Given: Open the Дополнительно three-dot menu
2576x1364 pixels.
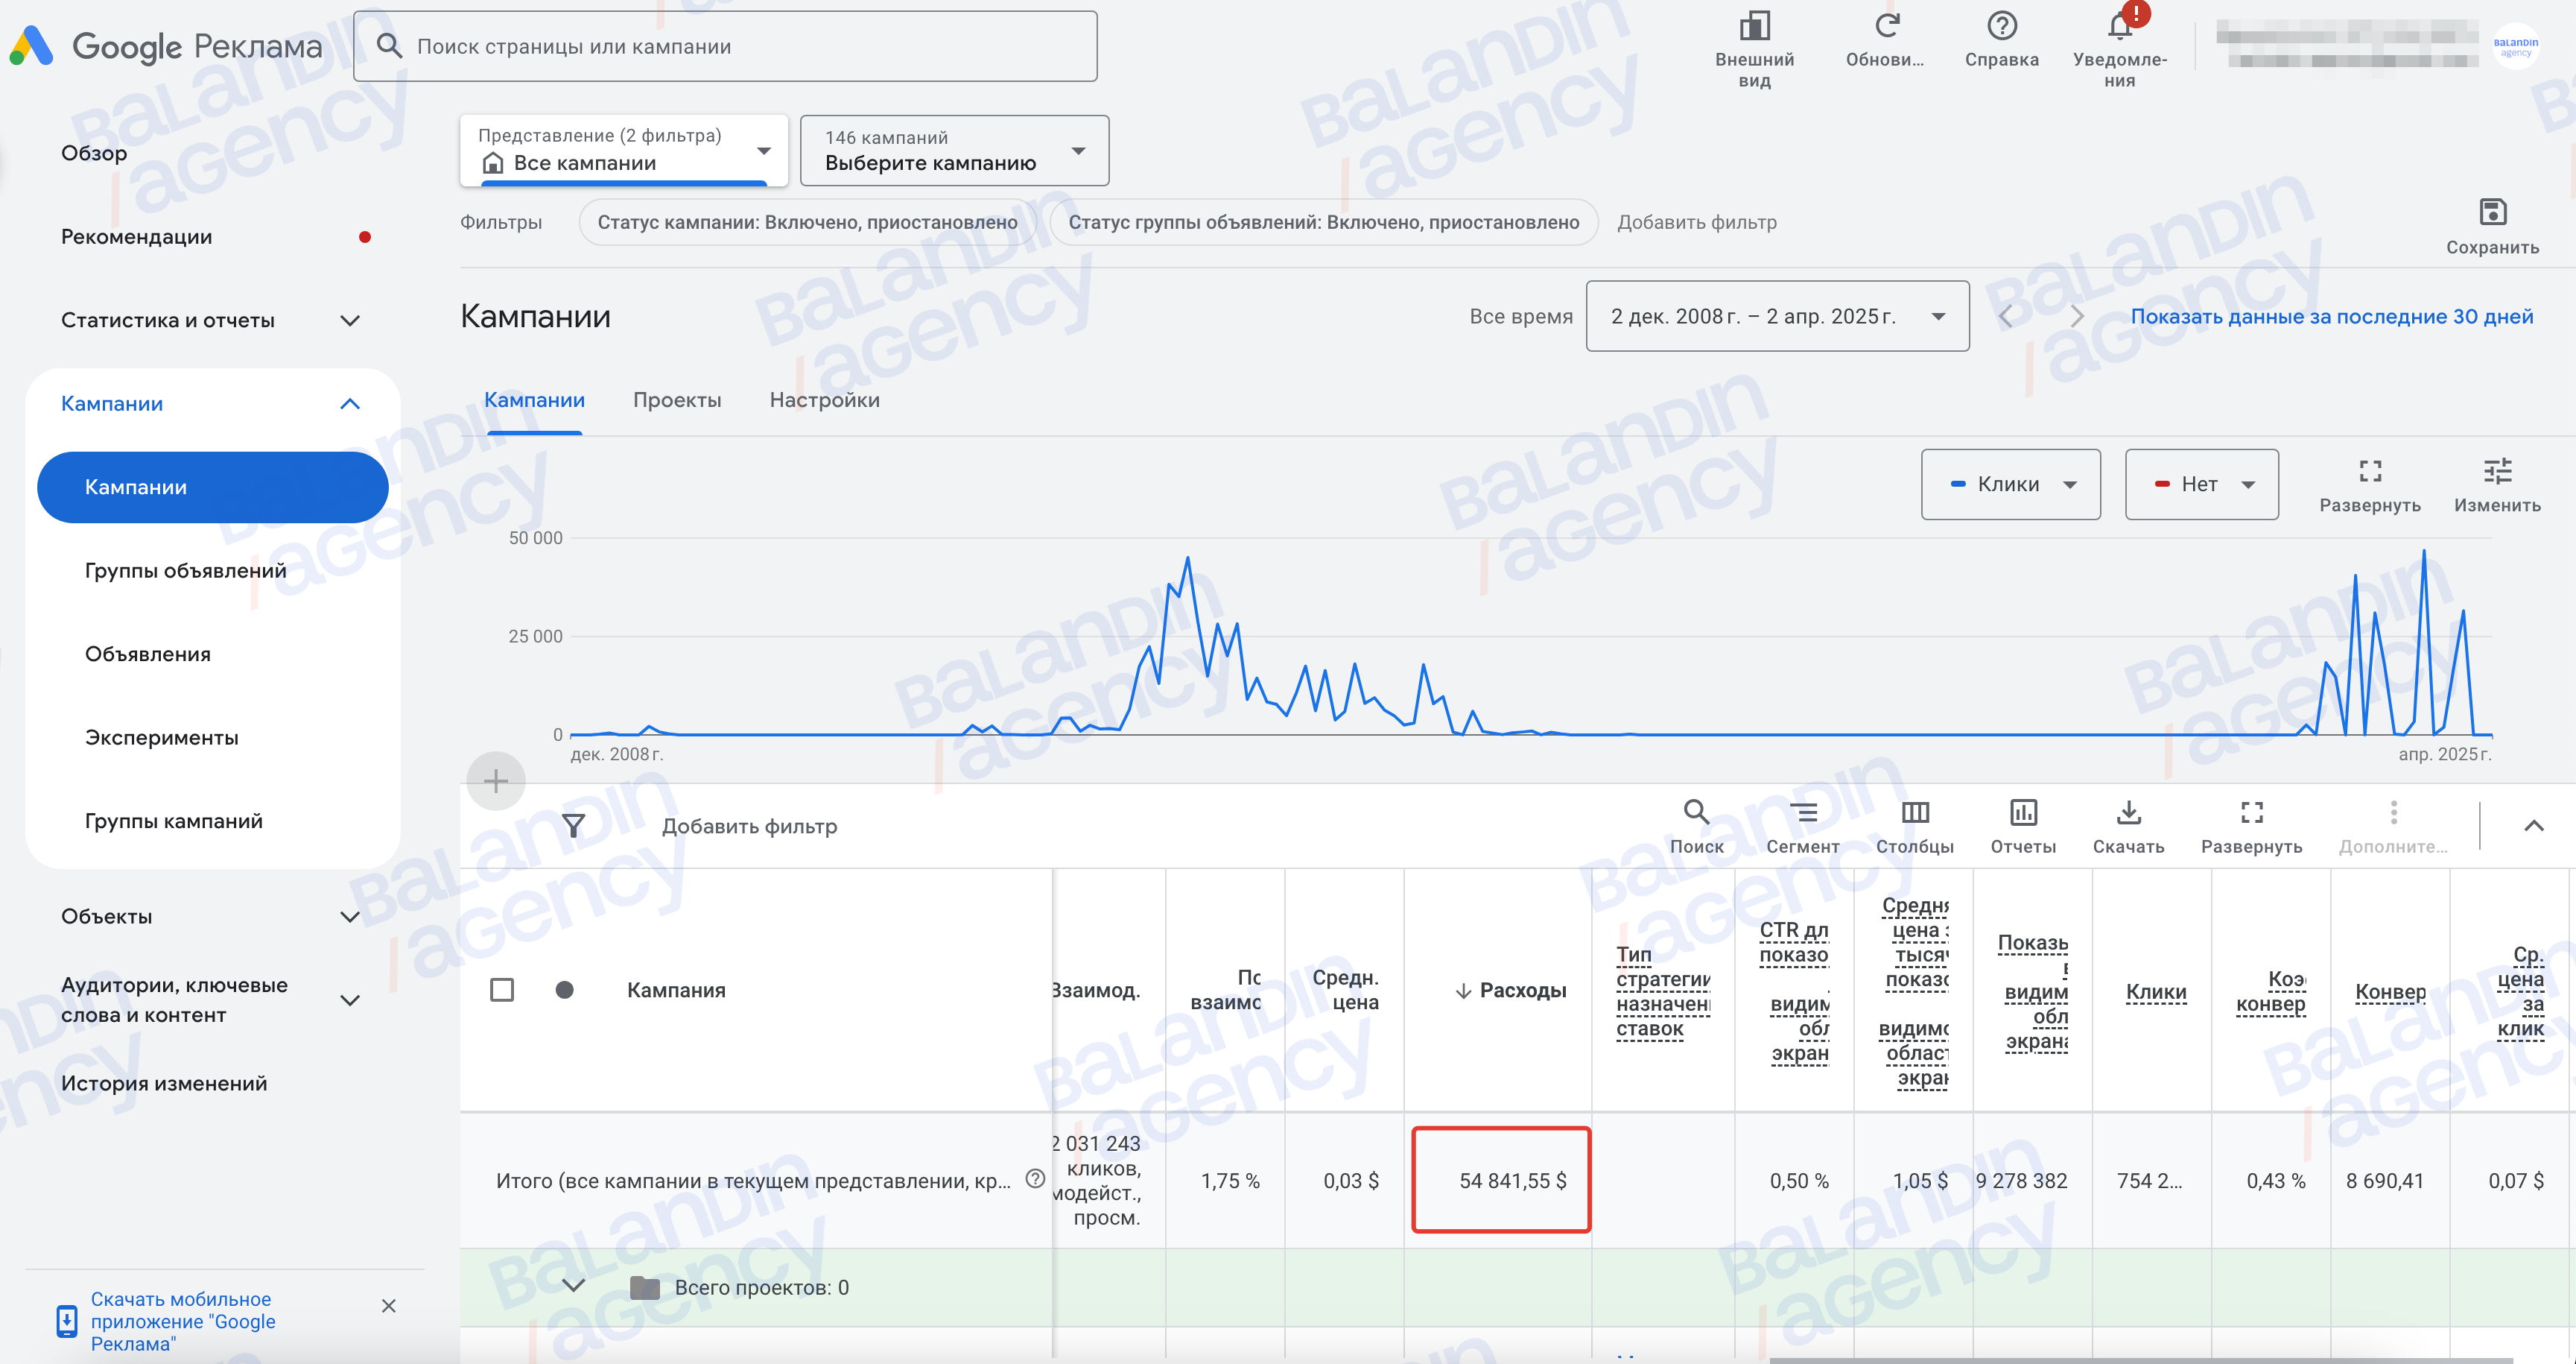Looking at the screenshot, I should (2393, 812).
